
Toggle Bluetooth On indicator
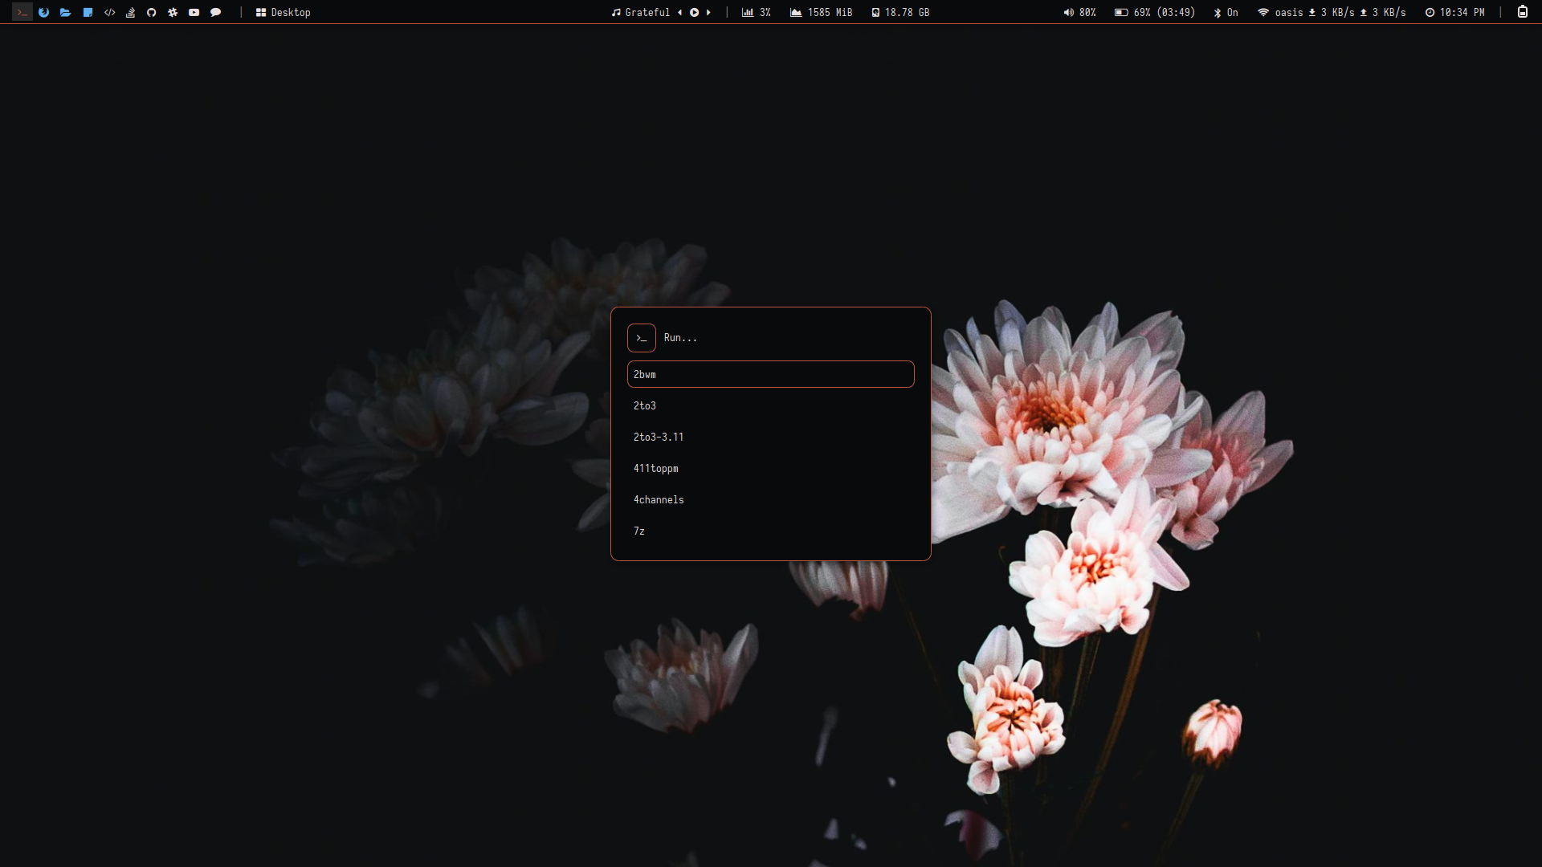[1226, 12]
